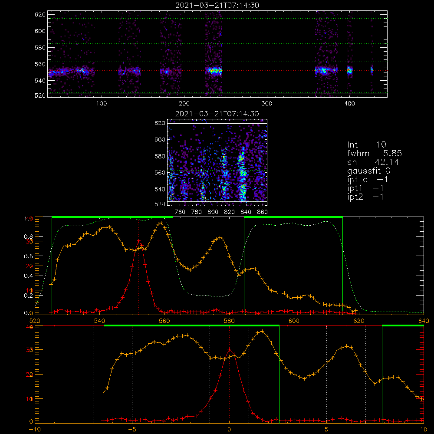Click y-axis label 520 on middle image
Image resolution: width=434 pixels, height=434 pixels.
coord(160,204)
